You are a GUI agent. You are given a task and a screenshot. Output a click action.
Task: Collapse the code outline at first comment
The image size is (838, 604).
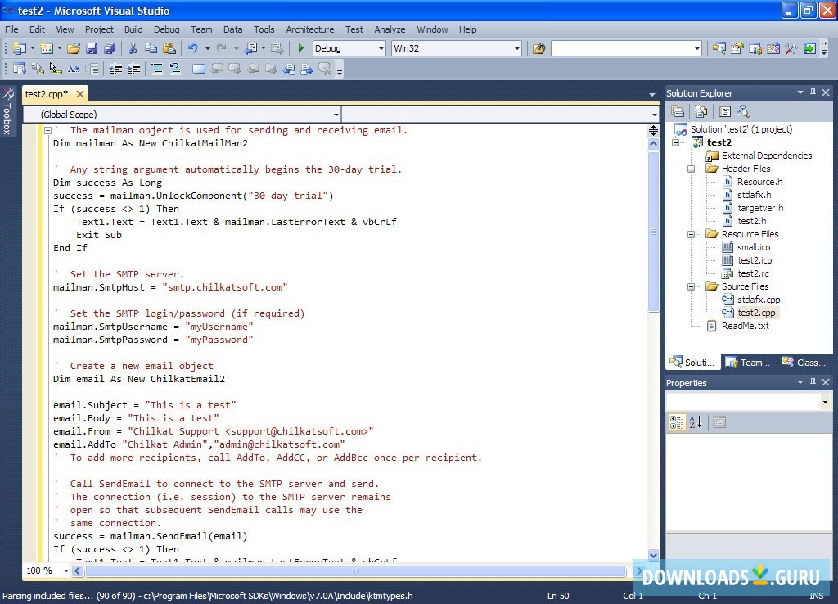point(47,130)
